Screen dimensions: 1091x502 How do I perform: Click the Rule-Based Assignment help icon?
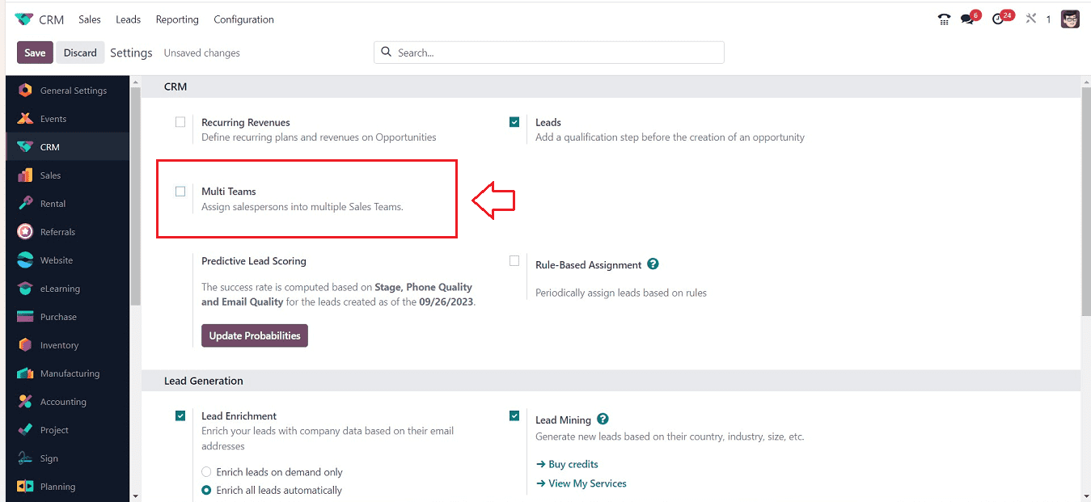tap(653, 264)
